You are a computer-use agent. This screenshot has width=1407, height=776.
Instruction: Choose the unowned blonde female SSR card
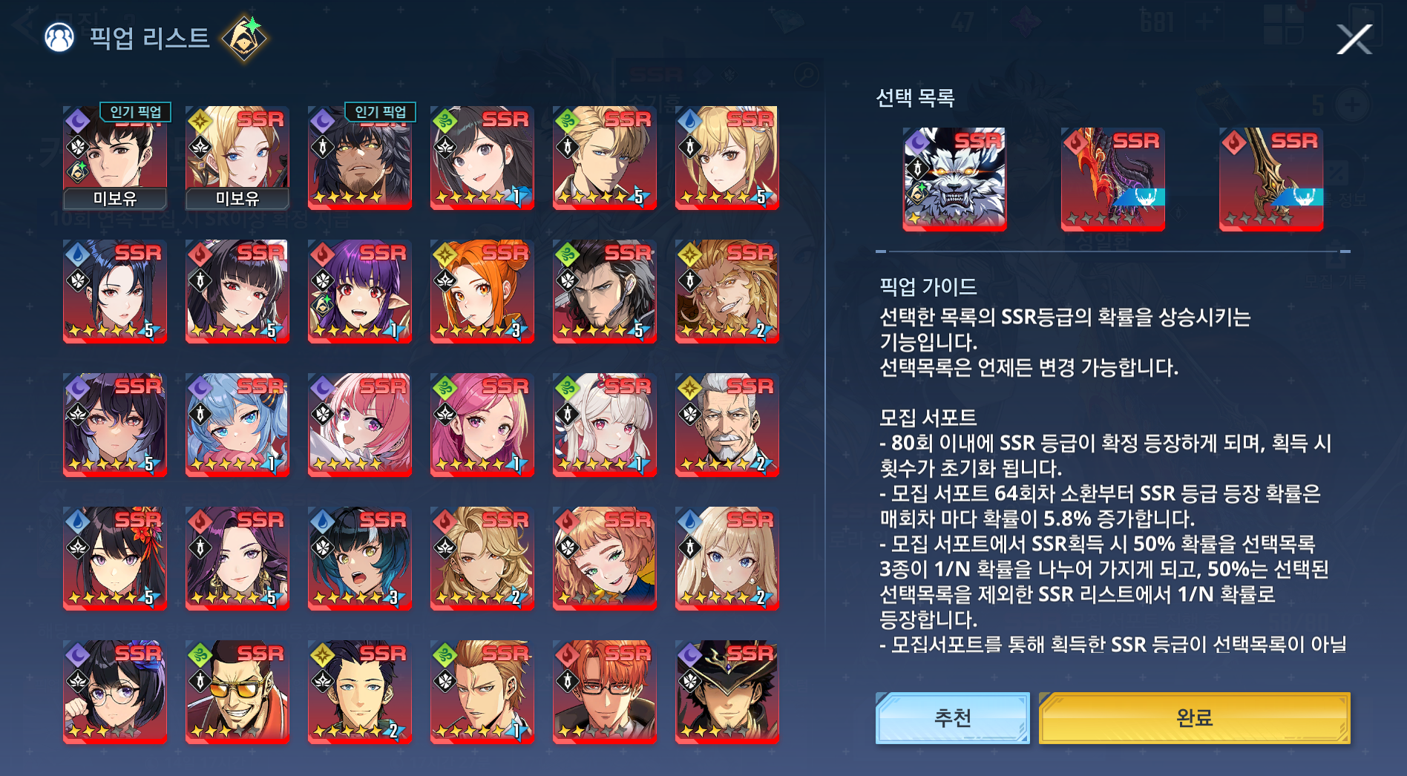pos(237,157)
